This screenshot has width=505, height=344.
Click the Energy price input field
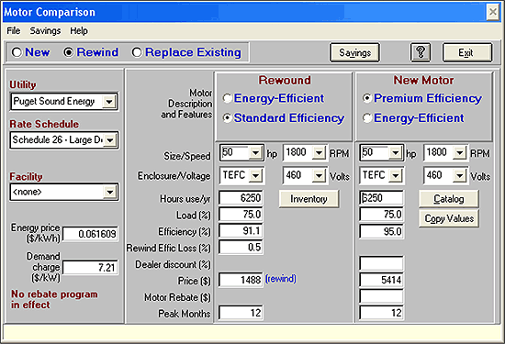(91, 234)
